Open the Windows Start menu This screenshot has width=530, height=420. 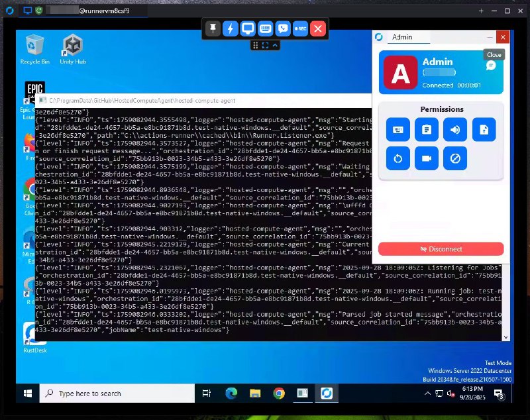pos(26,393)
